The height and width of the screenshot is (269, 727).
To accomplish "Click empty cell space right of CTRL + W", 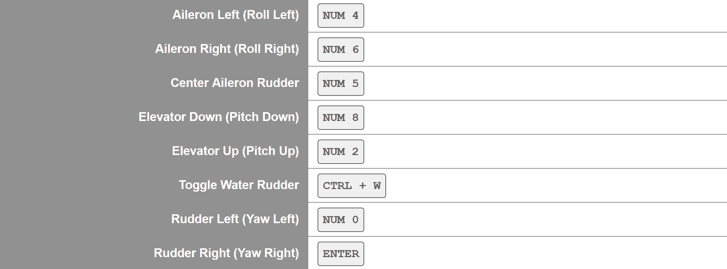I will (537, 186).
